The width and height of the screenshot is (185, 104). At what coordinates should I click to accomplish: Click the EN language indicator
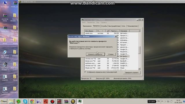158,101
